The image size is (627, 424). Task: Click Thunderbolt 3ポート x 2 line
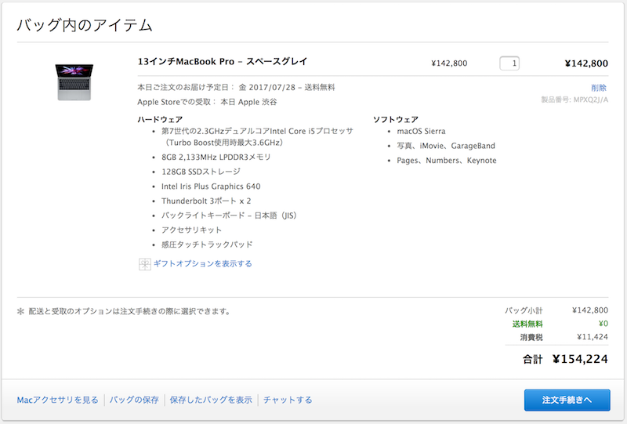pyautogui.click(x=206, y=201)
